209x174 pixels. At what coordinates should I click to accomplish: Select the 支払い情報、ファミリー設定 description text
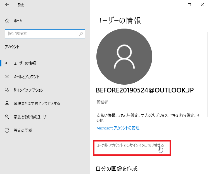[x=148, y=118]
